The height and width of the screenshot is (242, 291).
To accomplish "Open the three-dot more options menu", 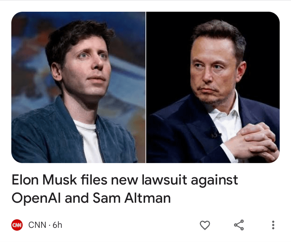I will tap(273, 225).
